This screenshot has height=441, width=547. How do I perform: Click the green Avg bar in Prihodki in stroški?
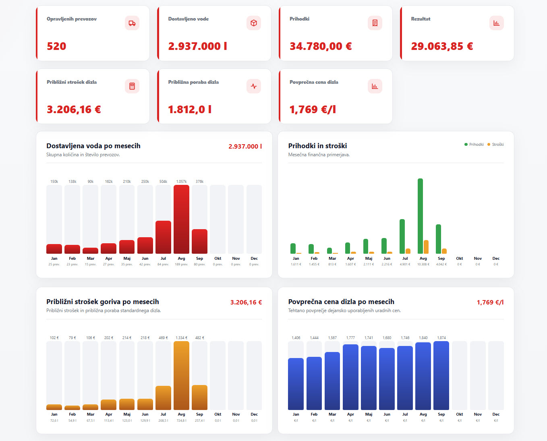(420, 216)
